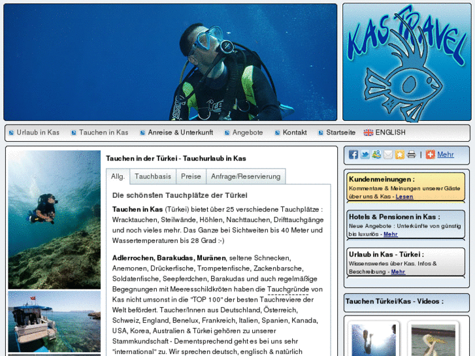Image resolution: width=475 pixels, height=356 pixels.
Task: Open Anreise & Unterkunft menu item
Action: 180,133
